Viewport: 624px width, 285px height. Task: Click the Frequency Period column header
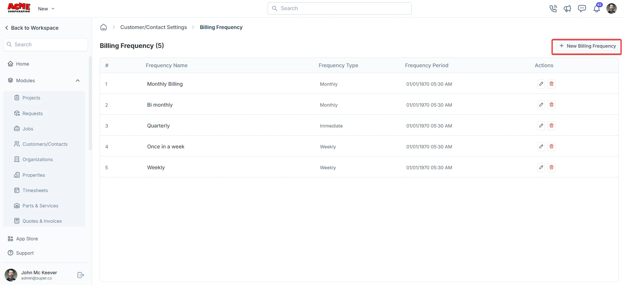[x=427, y=65]
